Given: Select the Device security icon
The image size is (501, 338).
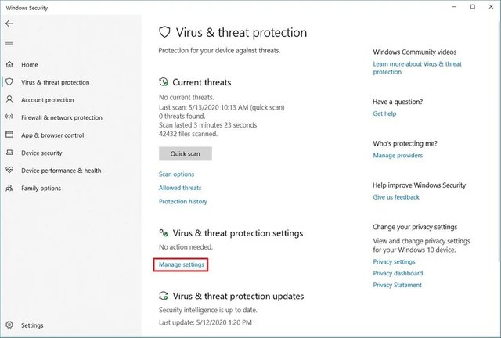Looking at the screenshot, I should click(x=9, y=153).
